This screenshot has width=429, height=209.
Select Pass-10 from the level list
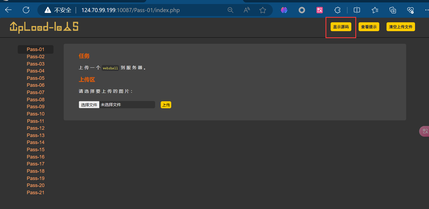point(35,114)
